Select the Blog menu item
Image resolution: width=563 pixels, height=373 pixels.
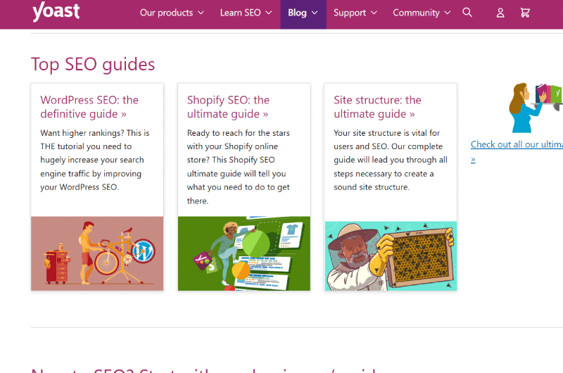point(303,14)
